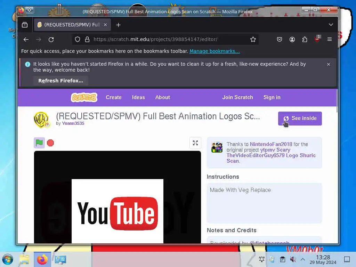Open the project author's avatar thumbnail
Image resolution: width=356 pixels, height=267 pixels.
[x=42, y=120]
